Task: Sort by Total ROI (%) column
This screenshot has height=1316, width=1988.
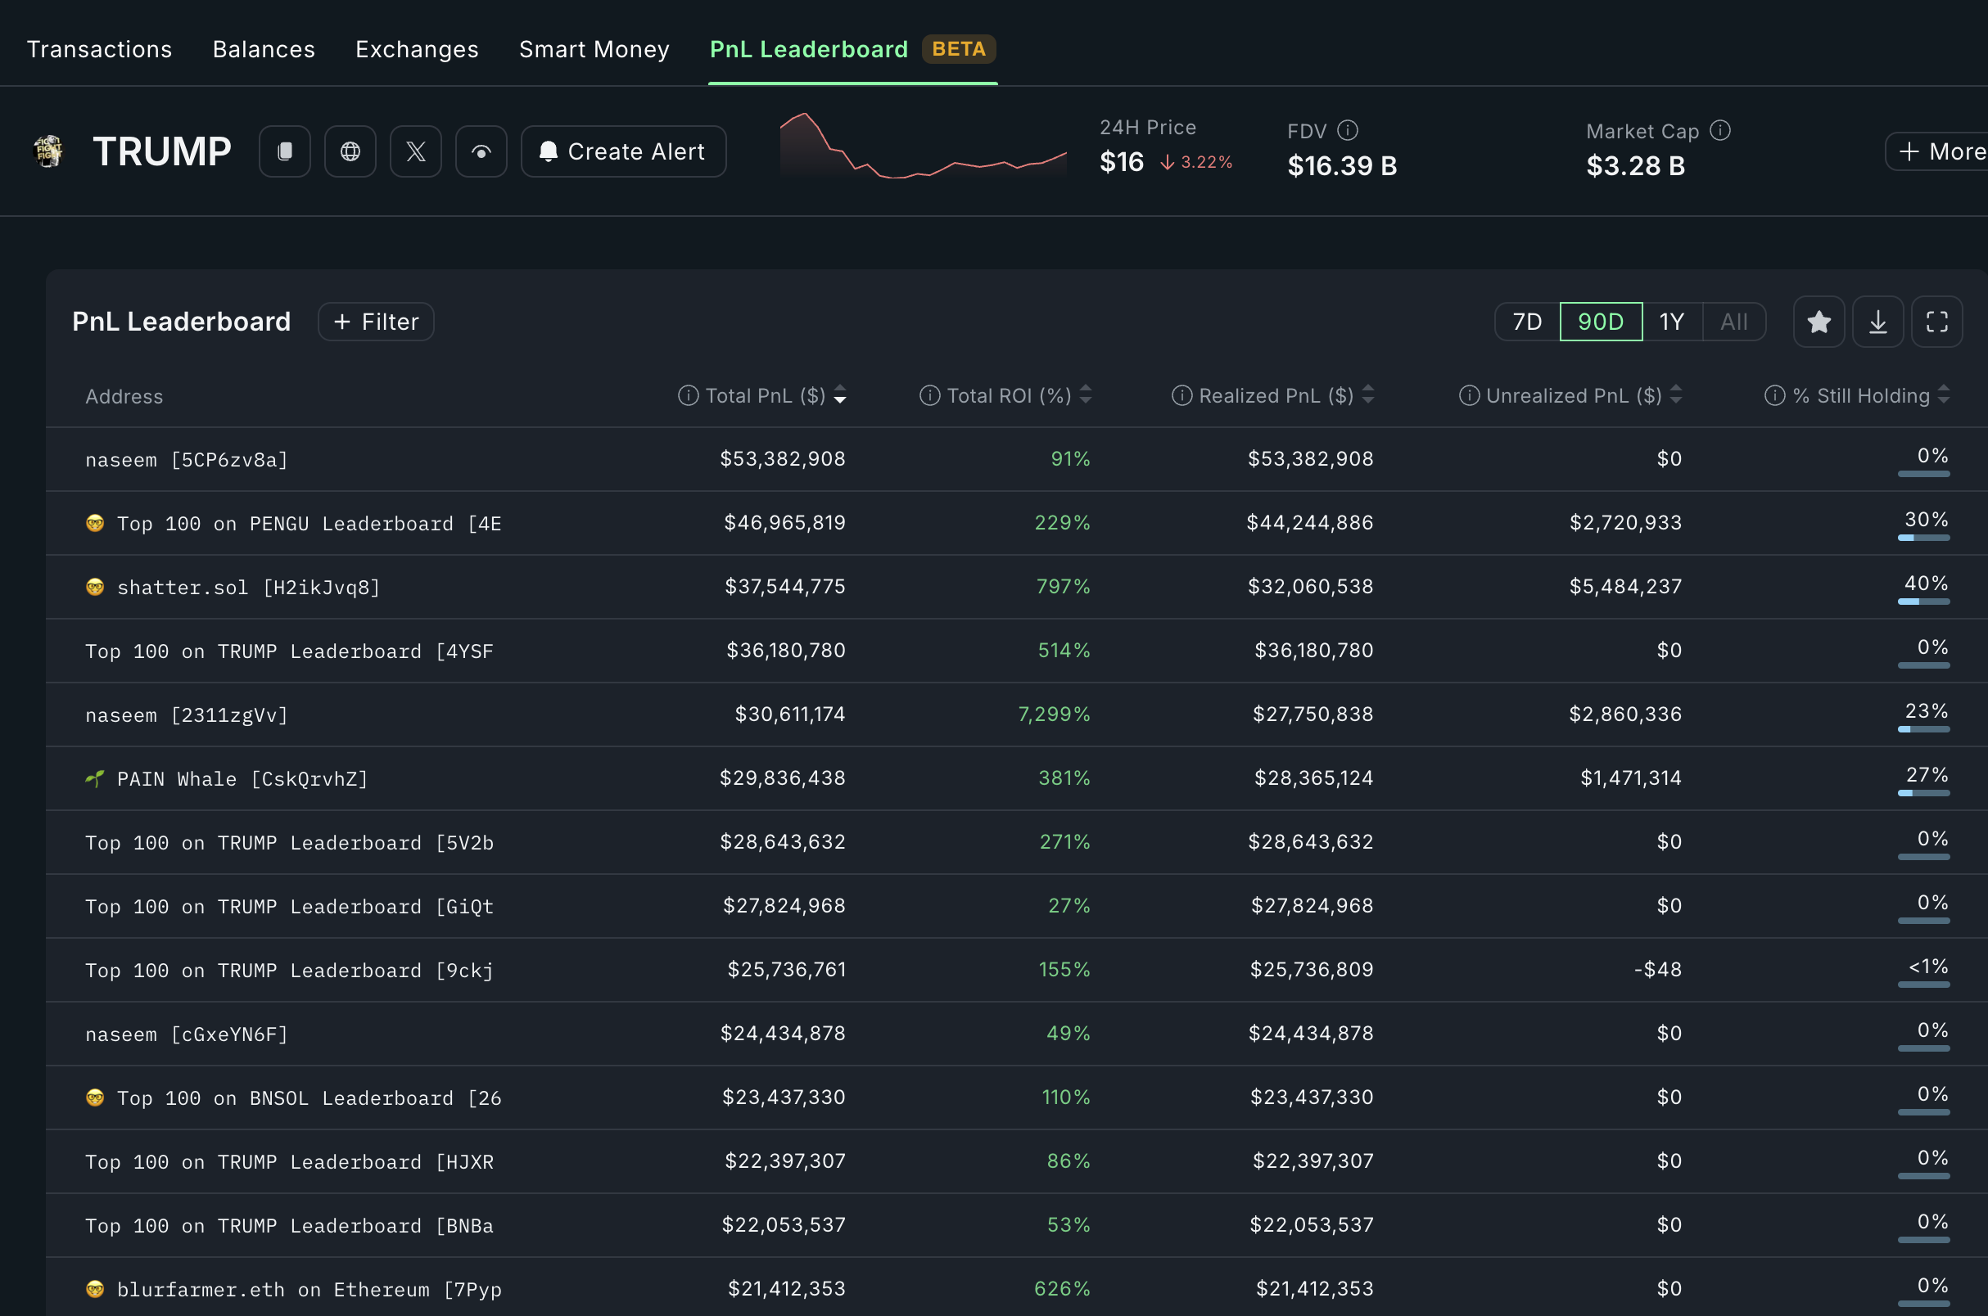Action: tap(1007, 395)
